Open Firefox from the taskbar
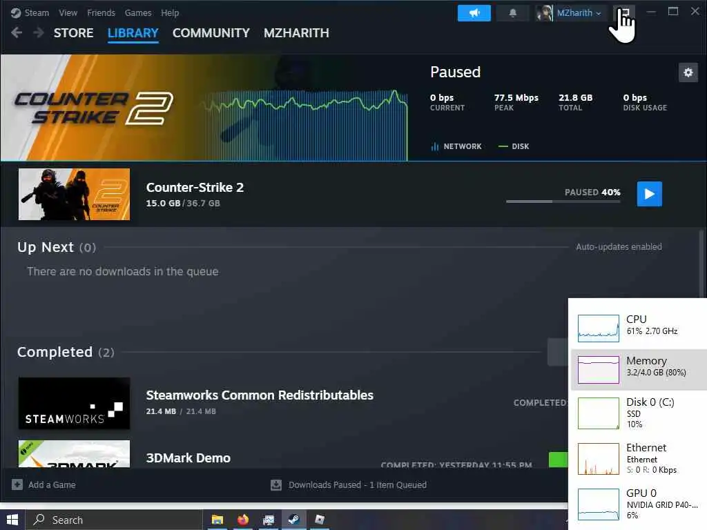 coord(242,520)
